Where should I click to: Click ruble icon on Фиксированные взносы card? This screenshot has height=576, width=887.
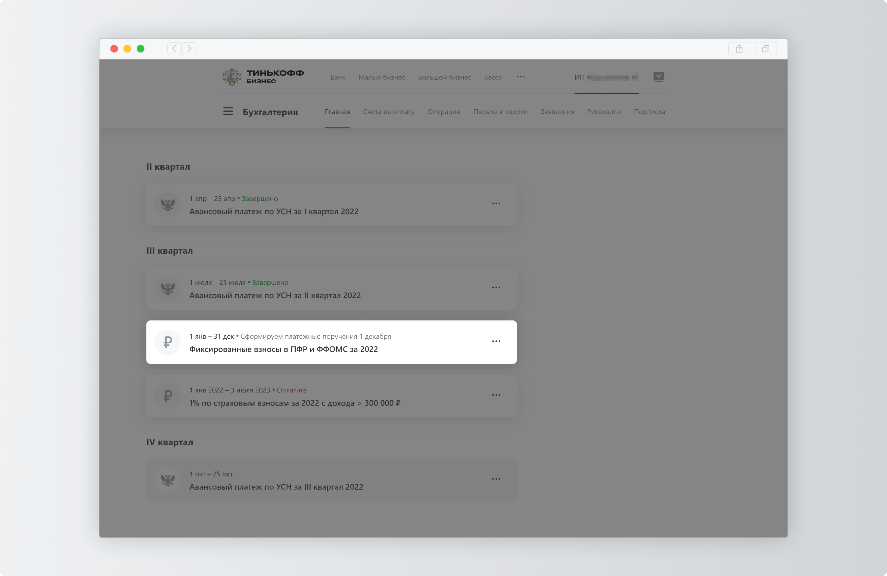(168, 342)
